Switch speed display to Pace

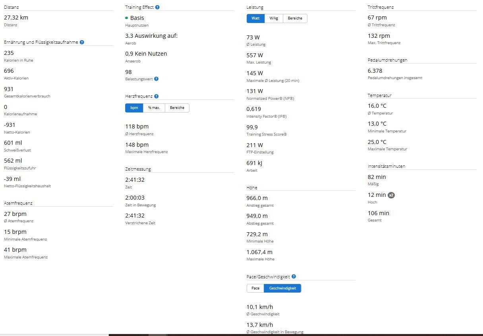tap(255, 288)
